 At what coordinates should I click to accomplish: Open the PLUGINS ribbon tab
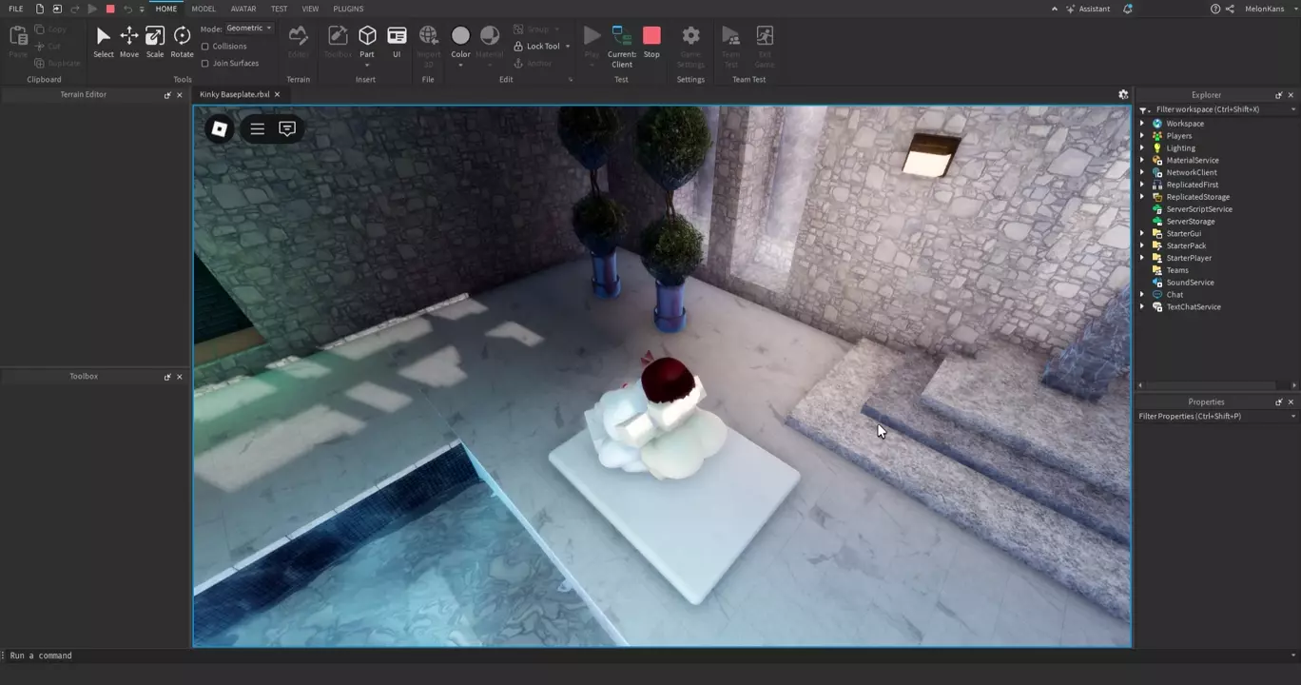pos(348,9)
